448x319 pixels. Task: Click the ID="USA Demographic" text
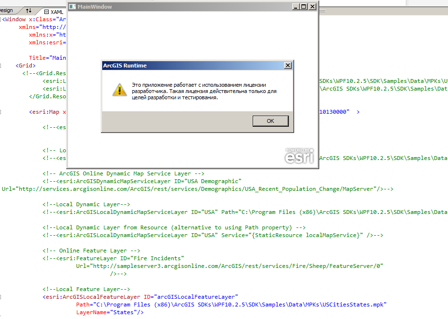(x=208, y=181)
